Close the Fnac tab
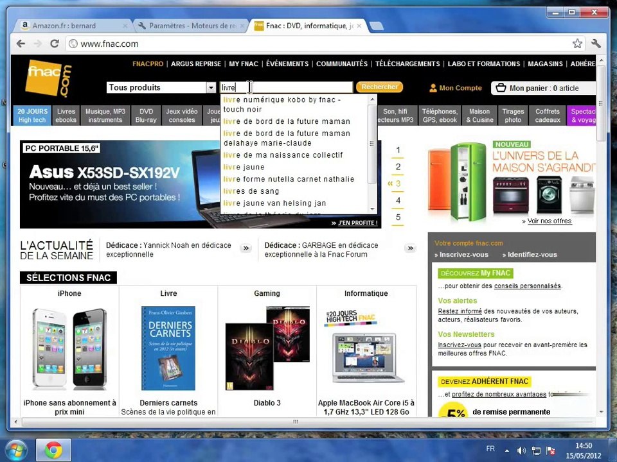Viewport: 617px width, 462px height. pos(359,26)
